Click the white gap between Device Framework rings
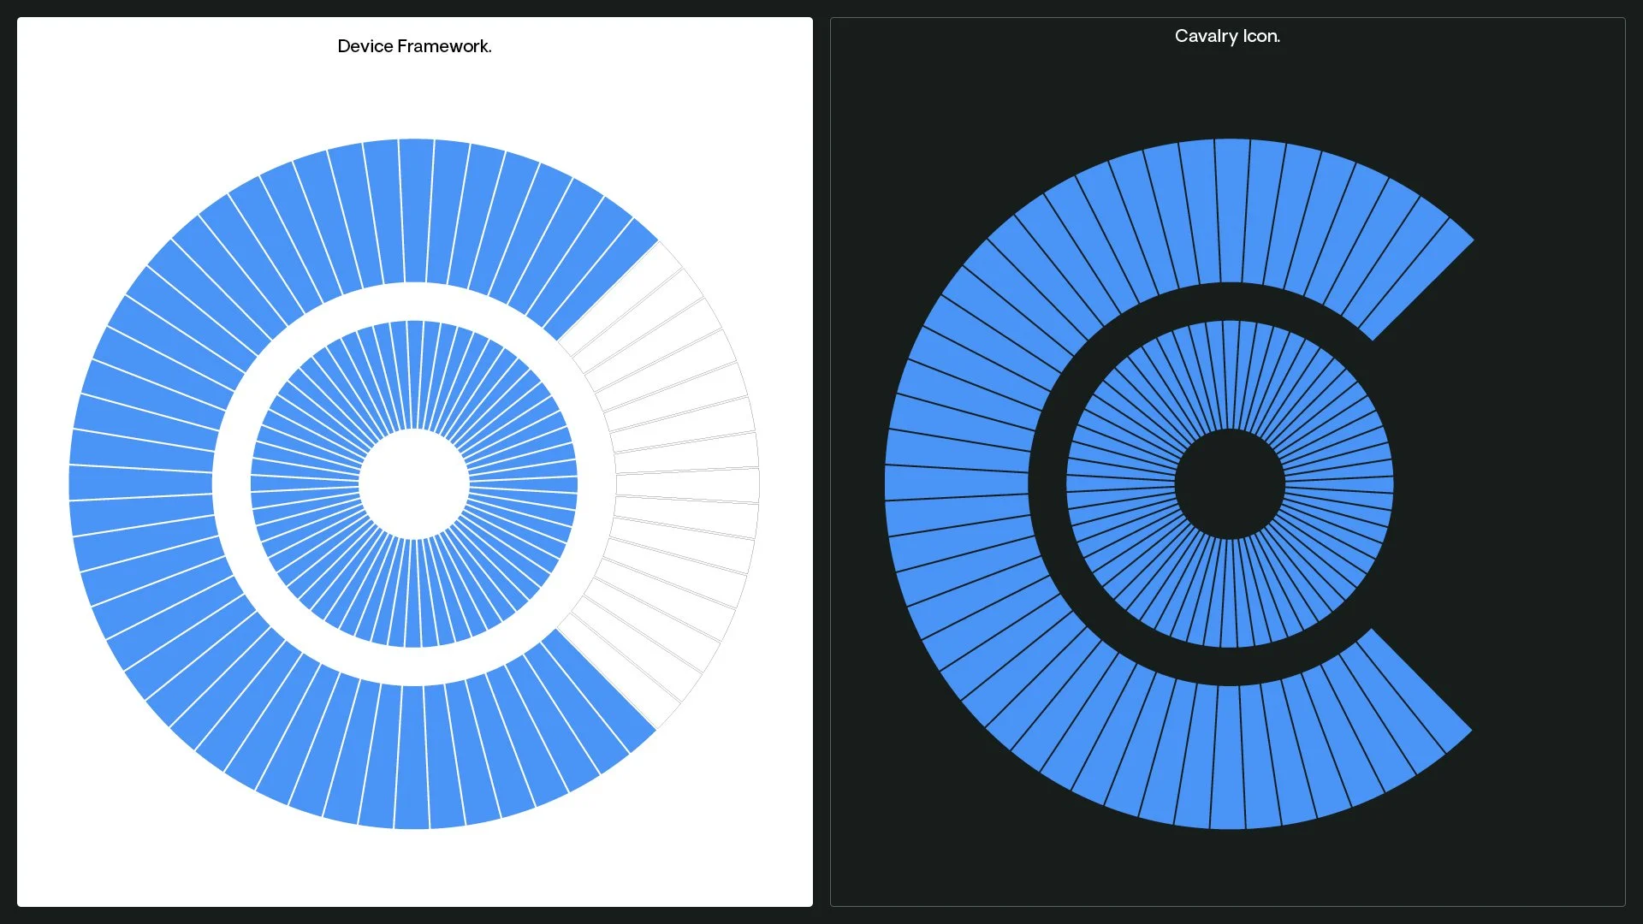This screenshot has width=1643, height=924. (x=414, y=301)
